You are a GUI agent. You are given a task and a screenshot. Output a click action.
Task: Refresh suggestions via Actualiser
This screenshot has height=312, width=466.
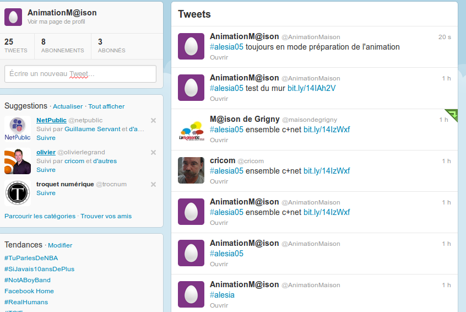pyautogui.click(x=68, y=106)
